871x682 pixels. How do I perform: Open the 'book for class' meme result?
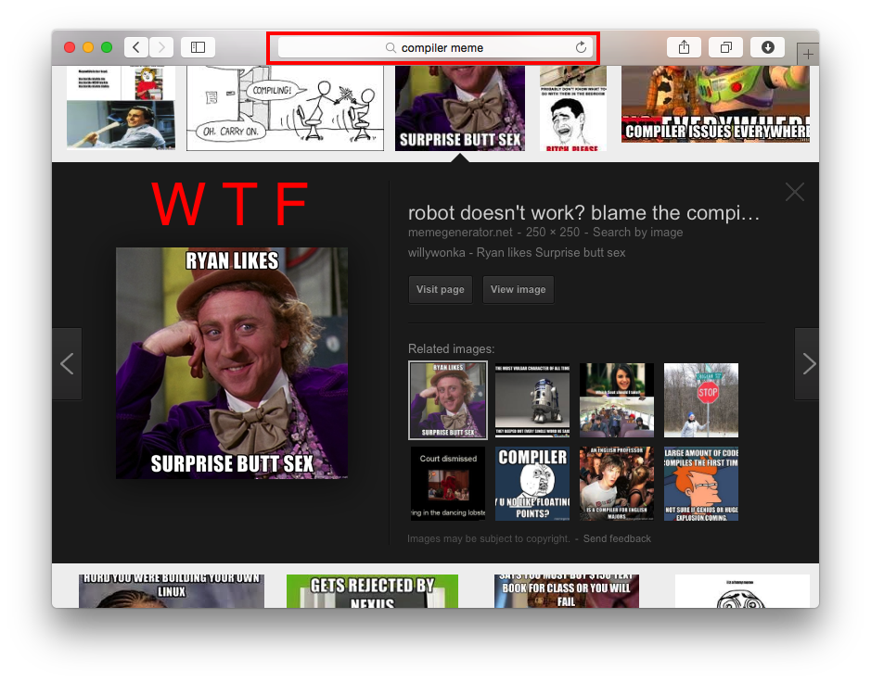pos(567,591)
